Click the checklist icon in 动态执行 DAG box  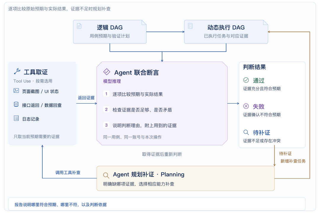190,26
